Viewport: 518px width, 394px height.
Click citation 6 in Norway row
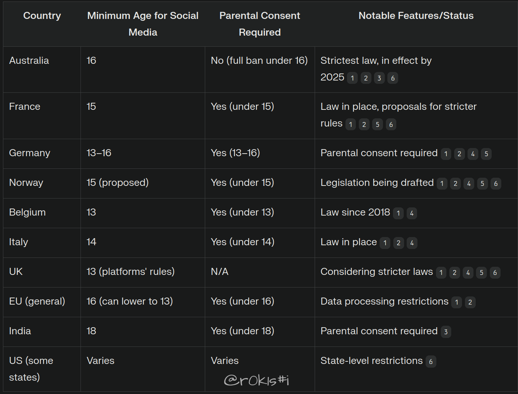[496, 183]
